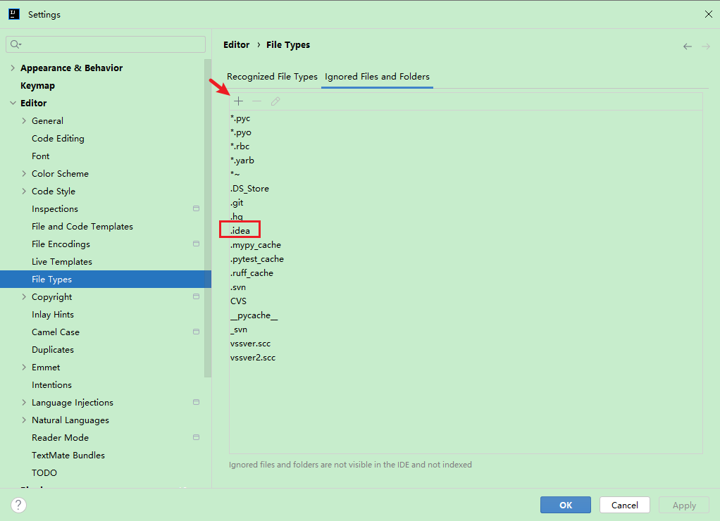Click the minus icon to remove pattern
The image size is (720, 521).
pos(256,101)
